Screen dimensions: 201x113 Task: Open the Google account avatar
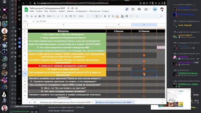(x=162, y=9)
